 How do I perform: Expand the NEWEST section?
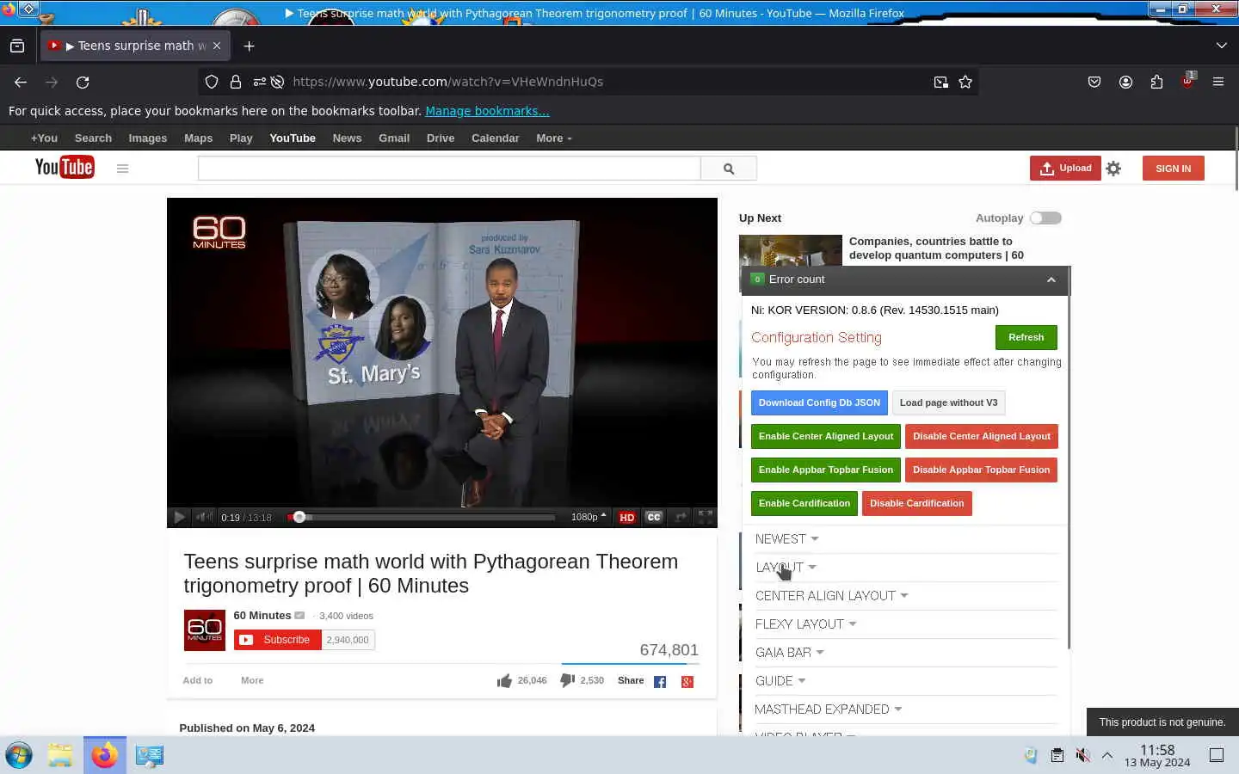[x=786, y=539]
